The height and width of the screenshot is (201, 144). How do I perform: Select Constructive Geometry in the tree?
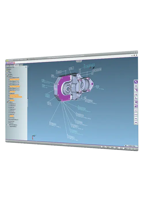click(13, 125)
